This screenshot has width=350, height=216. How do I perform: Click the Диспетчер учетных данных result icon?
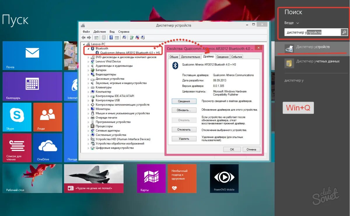(289, 63)
